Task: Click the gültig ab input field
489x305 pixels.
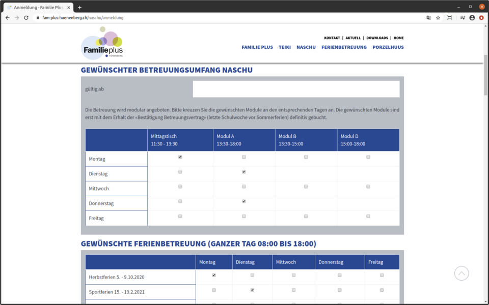Action: click(x=296, y=89)
